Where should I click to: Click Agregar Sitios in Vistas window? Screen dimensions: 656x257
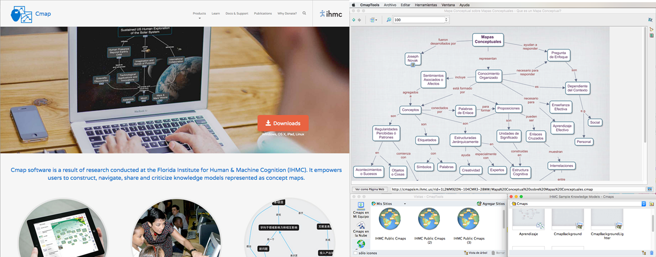(491, 203)
